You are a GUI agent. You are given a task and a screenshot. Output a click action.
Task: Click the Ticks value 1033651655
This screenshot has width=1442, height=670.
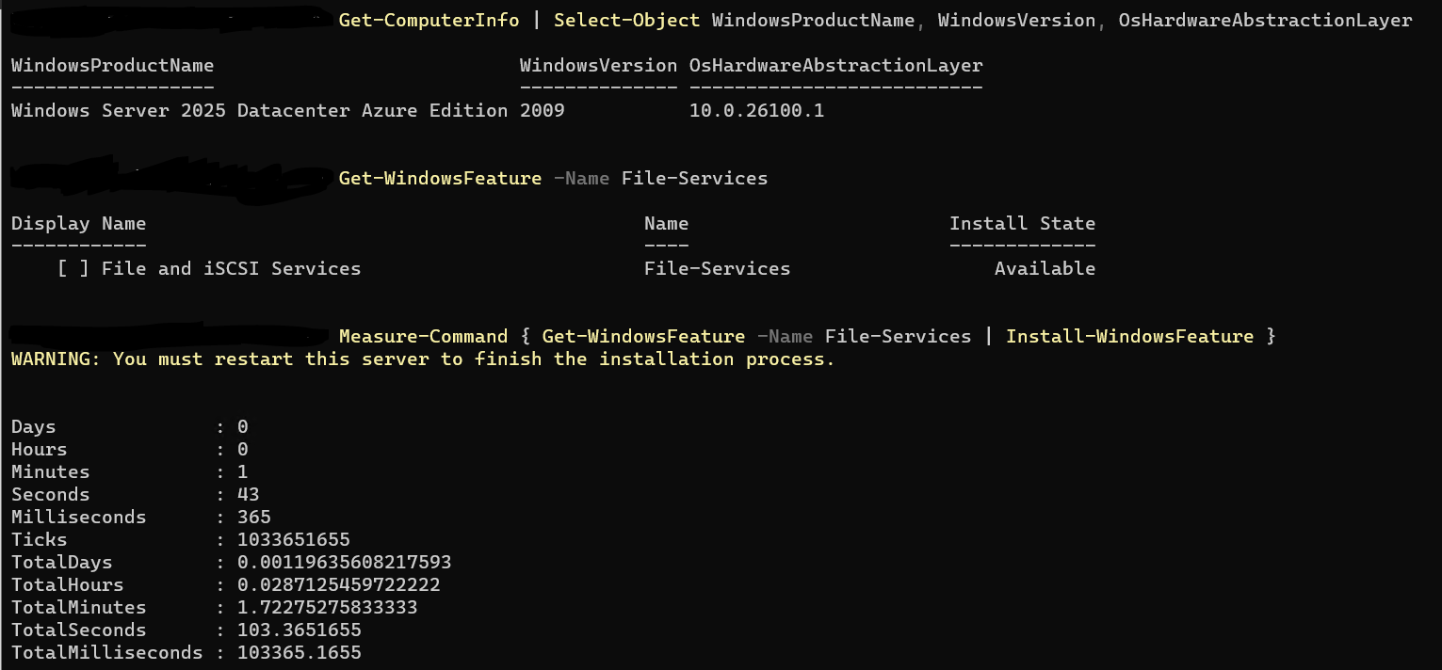point(293,539)
